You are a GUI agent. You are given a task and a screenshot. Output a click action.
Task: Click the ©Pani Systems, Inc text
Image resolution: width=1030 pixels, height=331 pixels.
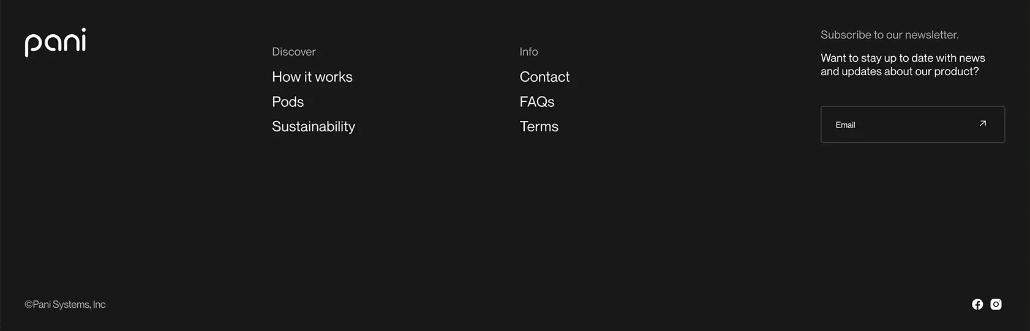click(x=65, y=304)
